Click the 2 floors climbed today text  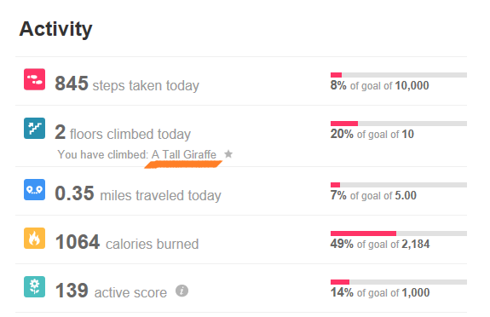(123, 133)
